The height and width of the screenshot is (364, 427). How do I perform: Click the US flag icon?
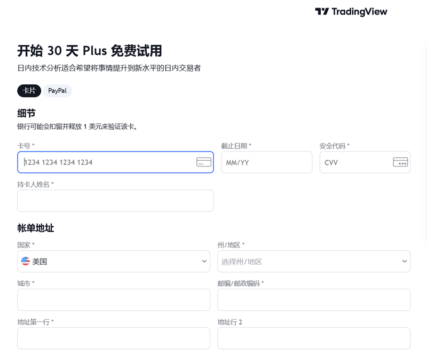click(x=26, y=261)
